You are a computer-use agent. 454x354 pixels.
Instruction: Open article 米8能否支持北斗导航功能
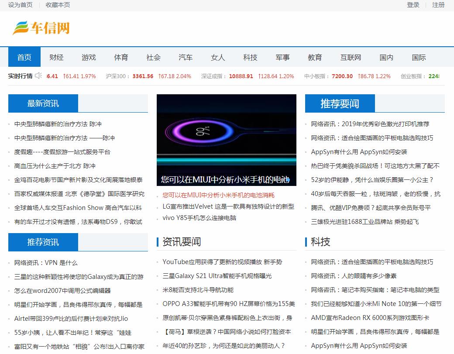[198, 290]
